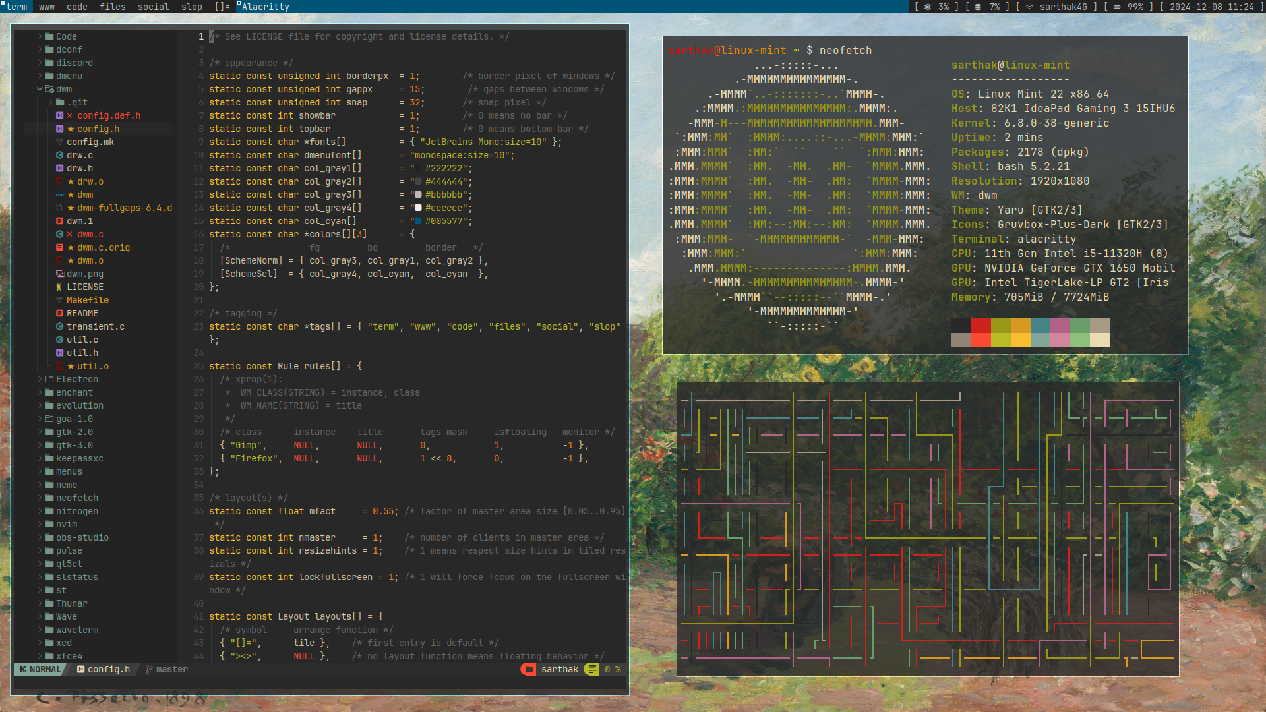The image size is (1266, 712).
Task: Click the starred H icon next to config.h
Action: coord(59,128)
